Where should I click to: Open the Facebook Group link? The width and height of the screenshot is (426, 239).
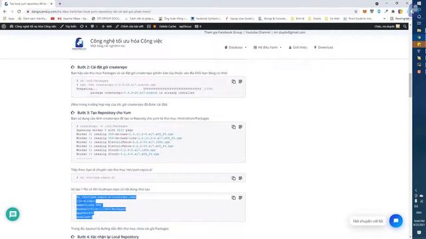tap(223, 33)
